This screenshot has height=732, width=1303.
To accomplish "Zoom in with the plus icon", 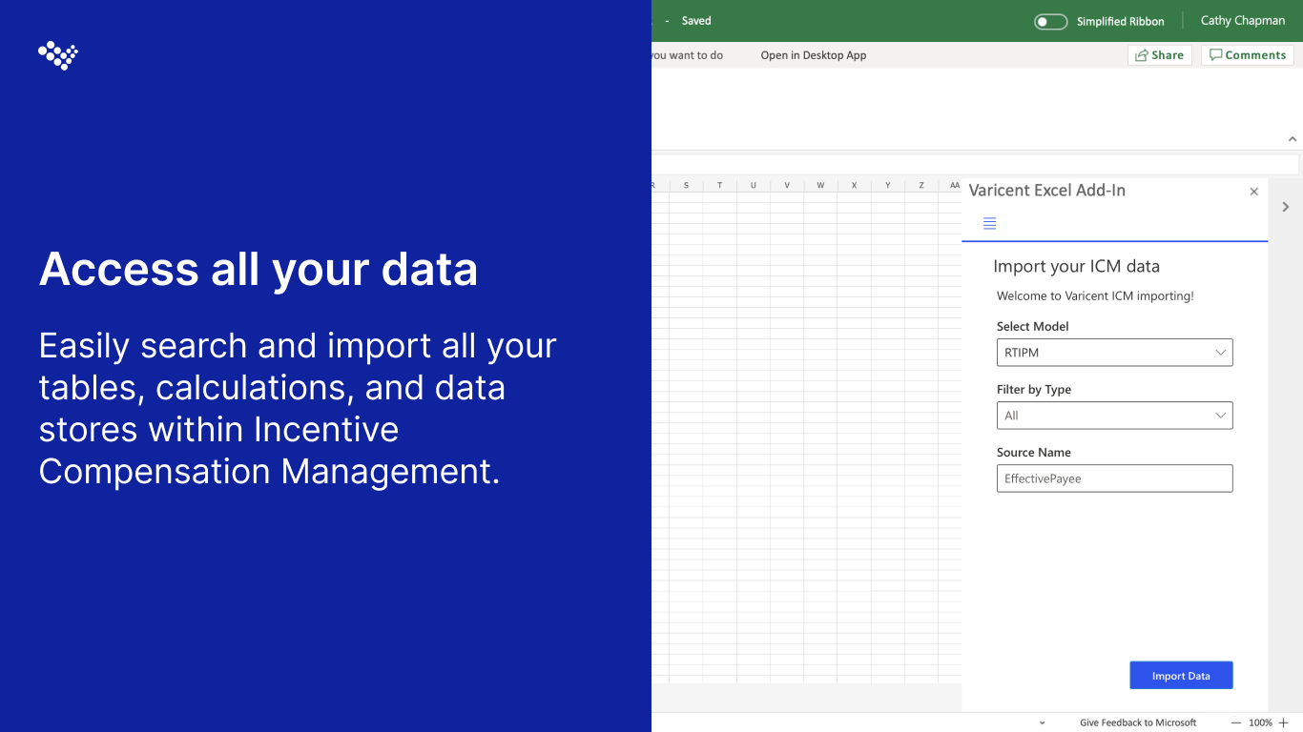I will (x=1283, y=722).
